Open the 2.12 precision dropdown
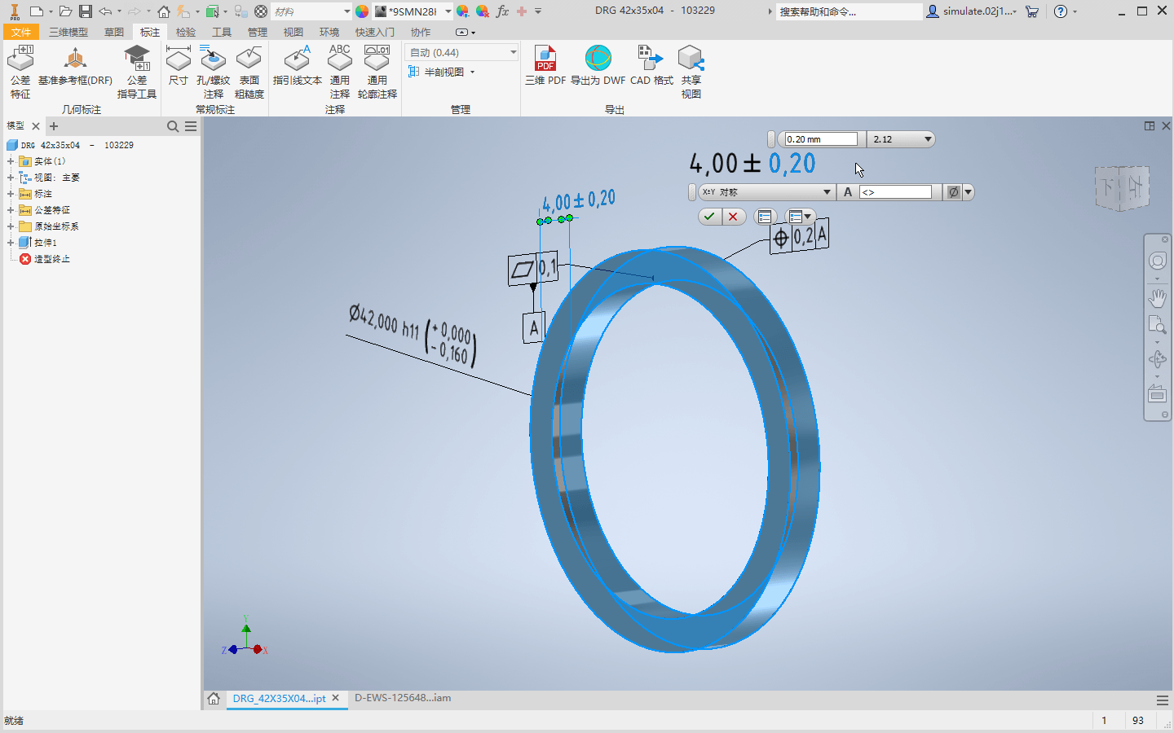1174x733 pixels. (901, 139)
